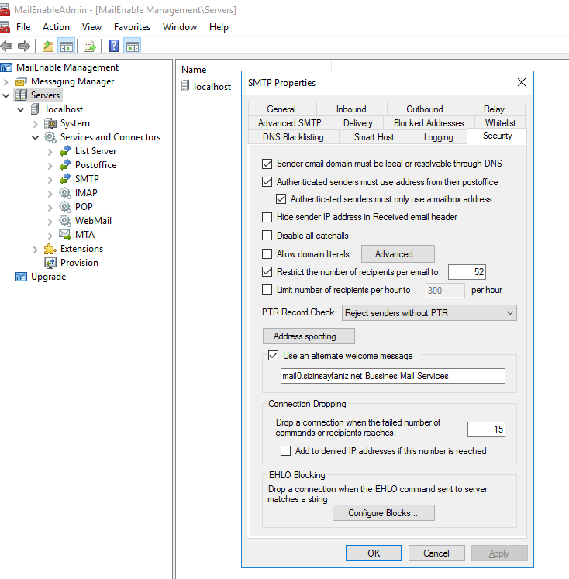
Task: Click the Name column header
Action: 195,70
